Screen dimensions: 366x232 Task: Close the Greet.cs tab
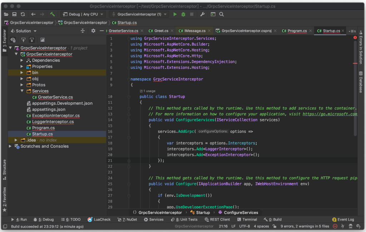click(x=172, y=31)
